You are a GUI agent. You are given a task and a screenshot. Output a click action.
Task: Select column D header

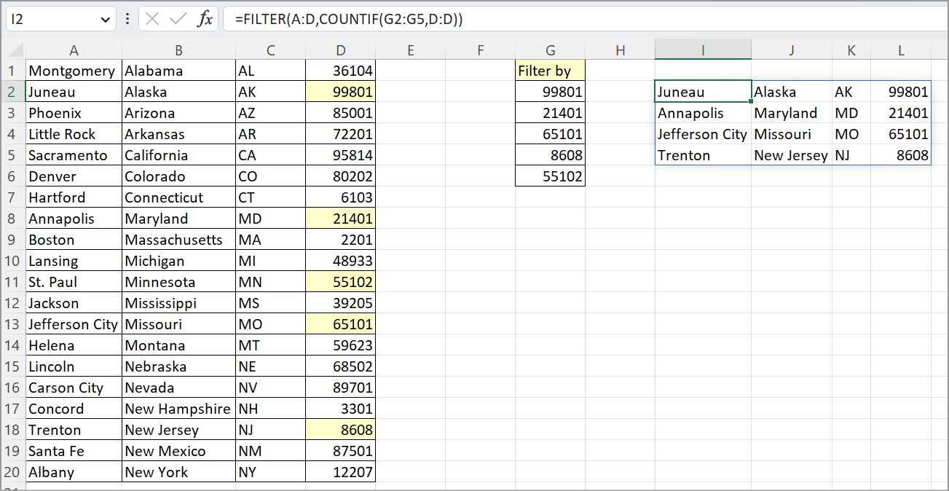(341, 49)
